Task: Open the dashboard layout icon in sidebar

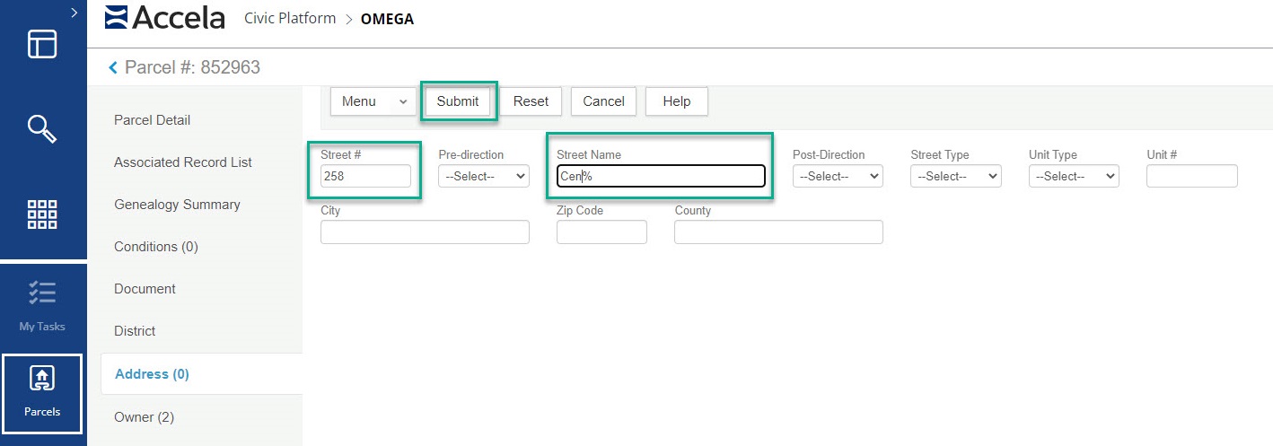Action: tap(42, 44)
